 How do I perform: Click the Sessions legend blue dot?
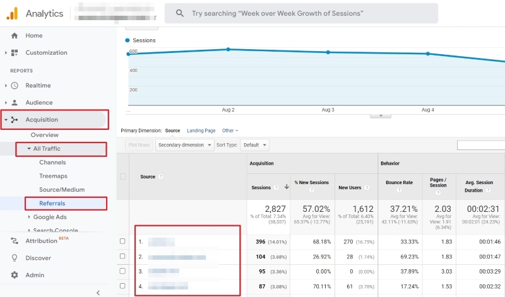coord(128,40)
